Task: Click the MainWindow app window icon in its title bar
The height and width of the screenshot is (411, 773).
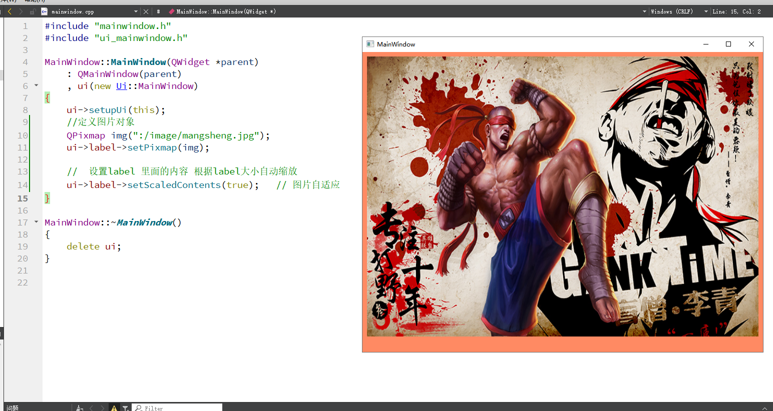Action: click(x=370, y=44)
